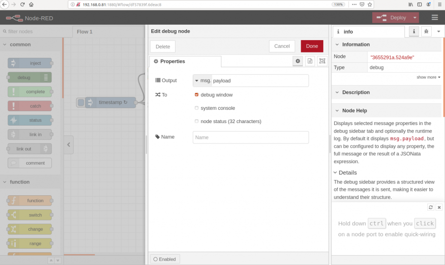The height and width of the screenshot is (265, 445).
Task: Open the node appearance settings icon
Action: click(322, 61)
